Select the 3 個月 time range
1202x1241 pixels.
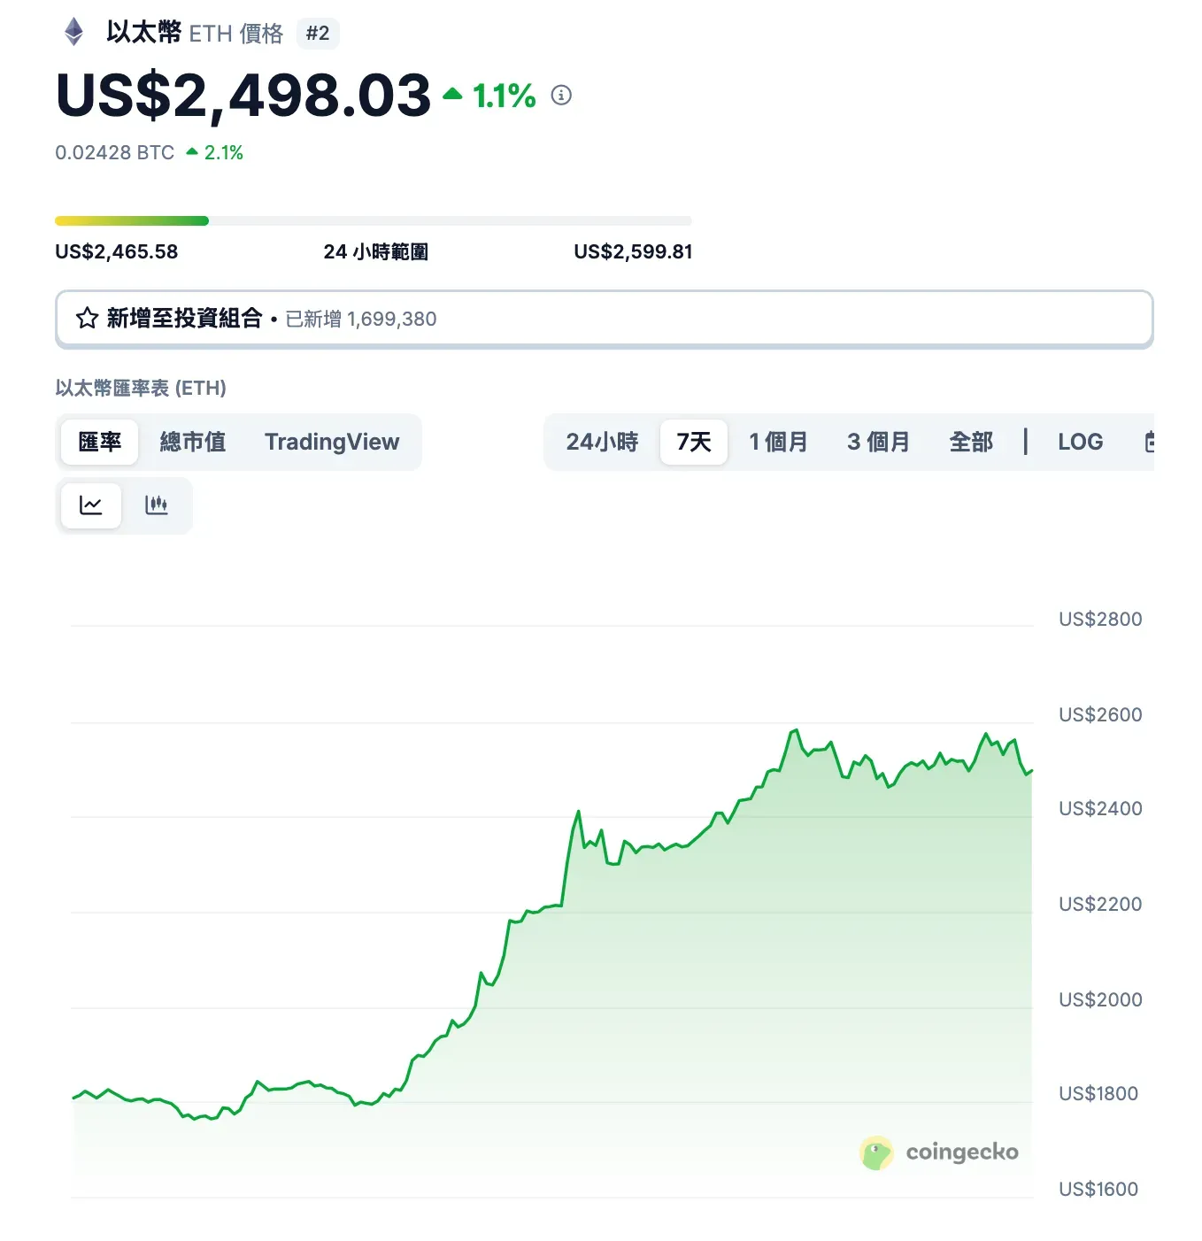(x=879, y=442)
